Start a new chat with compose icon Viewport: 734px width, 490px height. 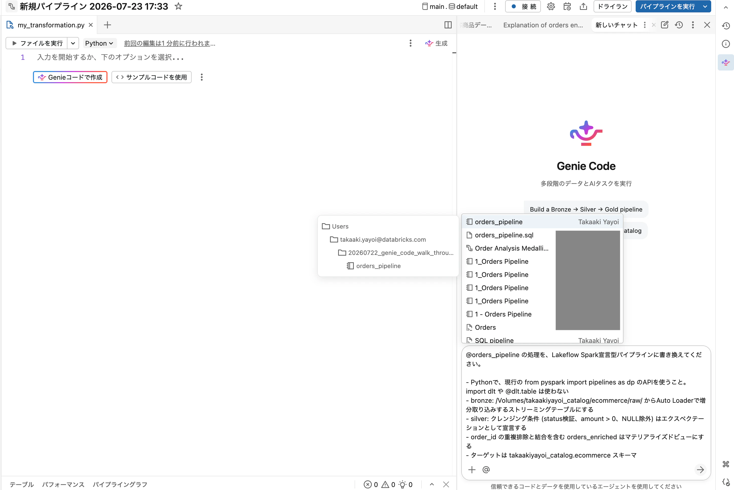665,25
